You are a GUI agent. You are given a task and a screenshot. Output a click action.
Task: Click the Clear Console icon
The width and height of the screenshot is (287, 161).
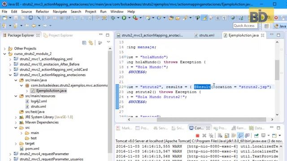[x=220, y=136]
